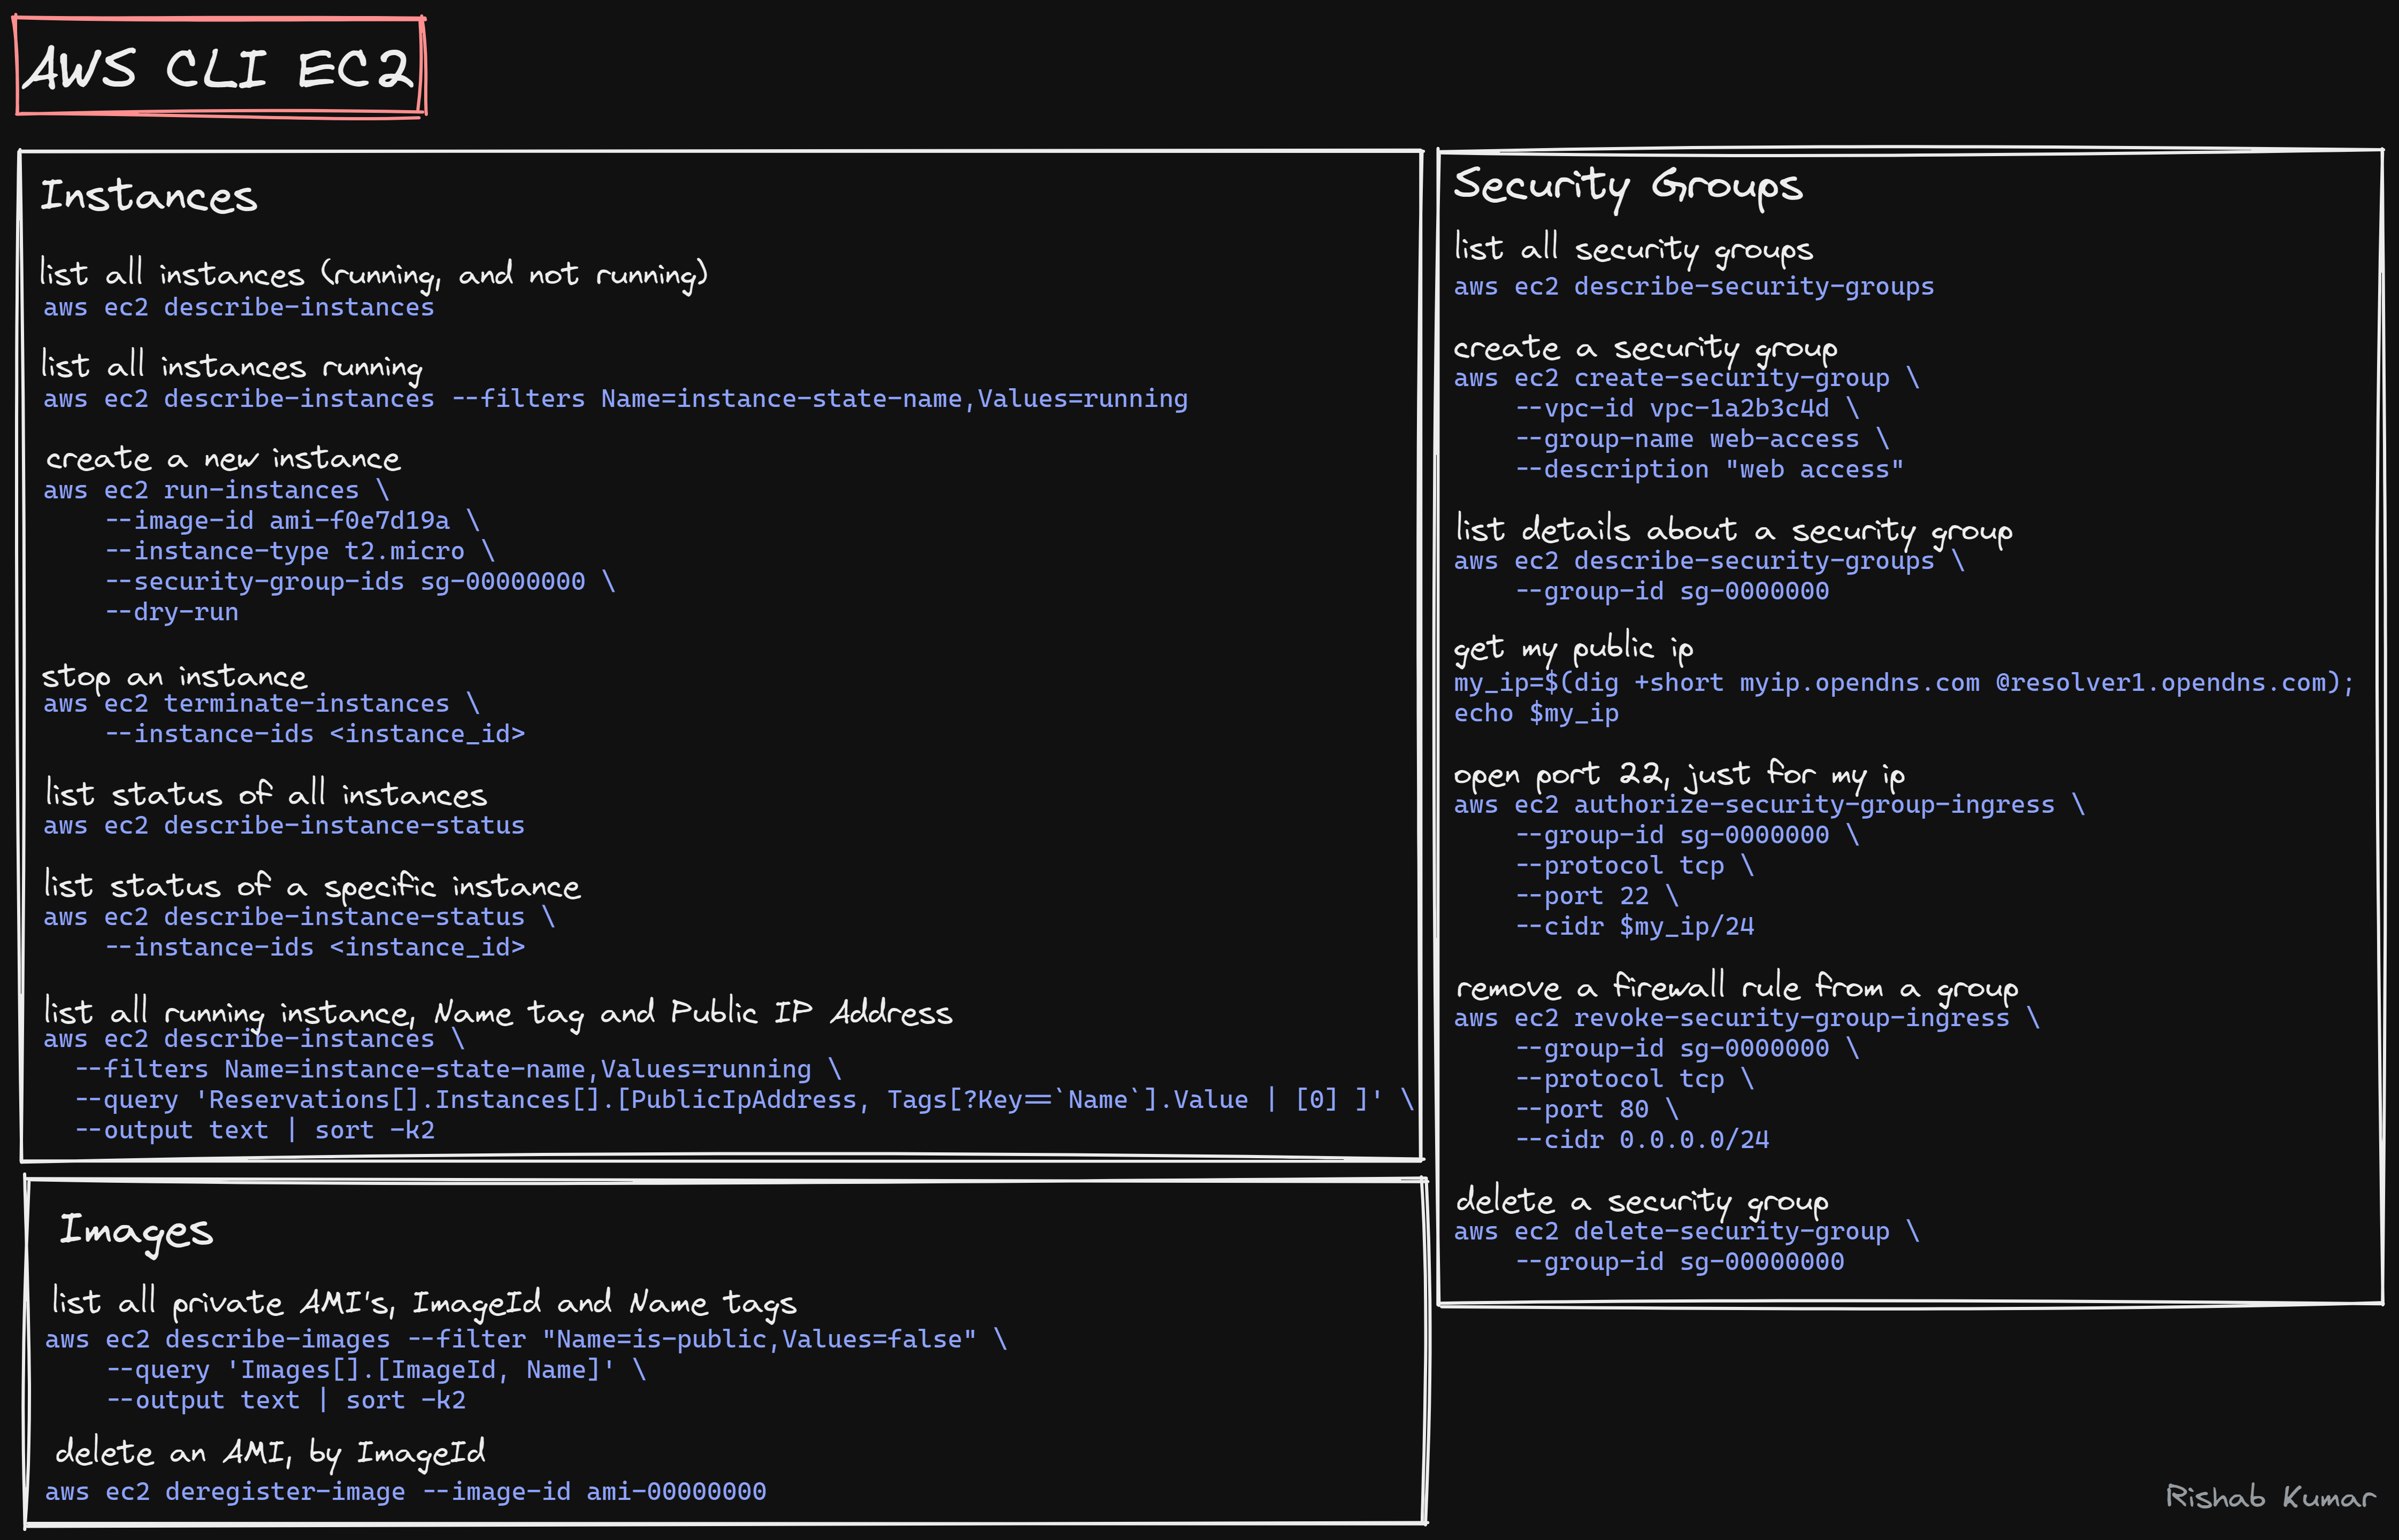Viewport: 2399px width, 1540px height.
Task: Select the 'aws ec2 authorize-security-group-ingress' line
Action: point(1769,805)
